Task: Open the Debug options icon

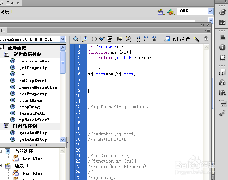Action: tap(129, 39)
